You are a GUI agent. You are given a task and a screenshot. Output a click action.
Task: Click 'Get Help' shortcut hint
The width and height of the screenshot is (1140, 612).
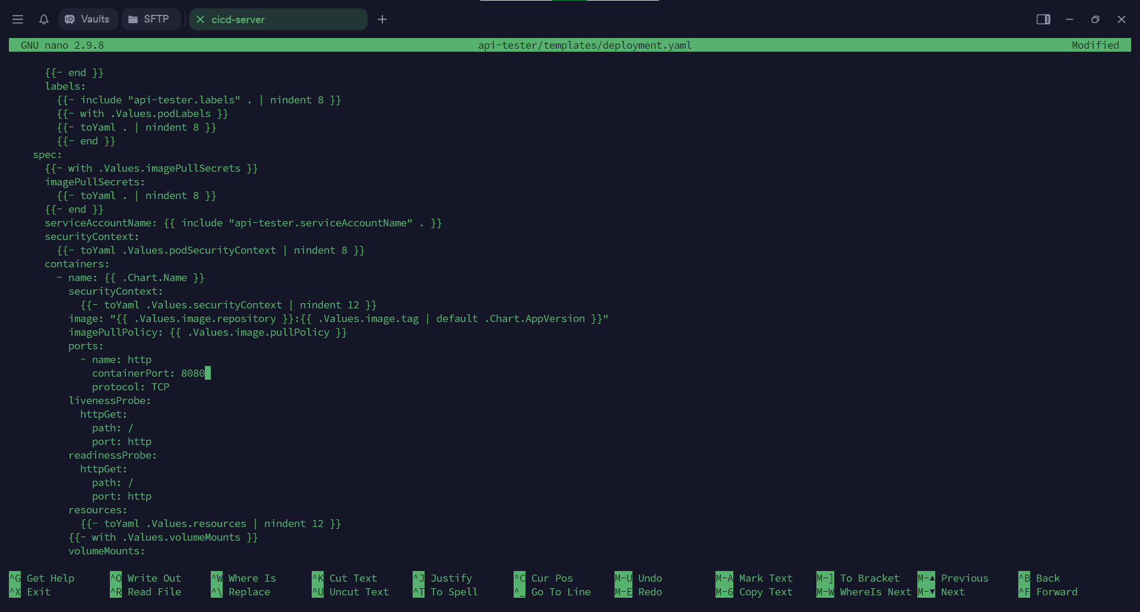tap(42, 578)
